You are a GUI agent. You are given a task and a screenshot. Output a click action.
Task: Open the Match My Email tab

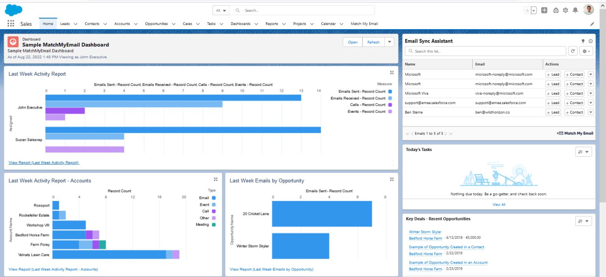[364, 24]
